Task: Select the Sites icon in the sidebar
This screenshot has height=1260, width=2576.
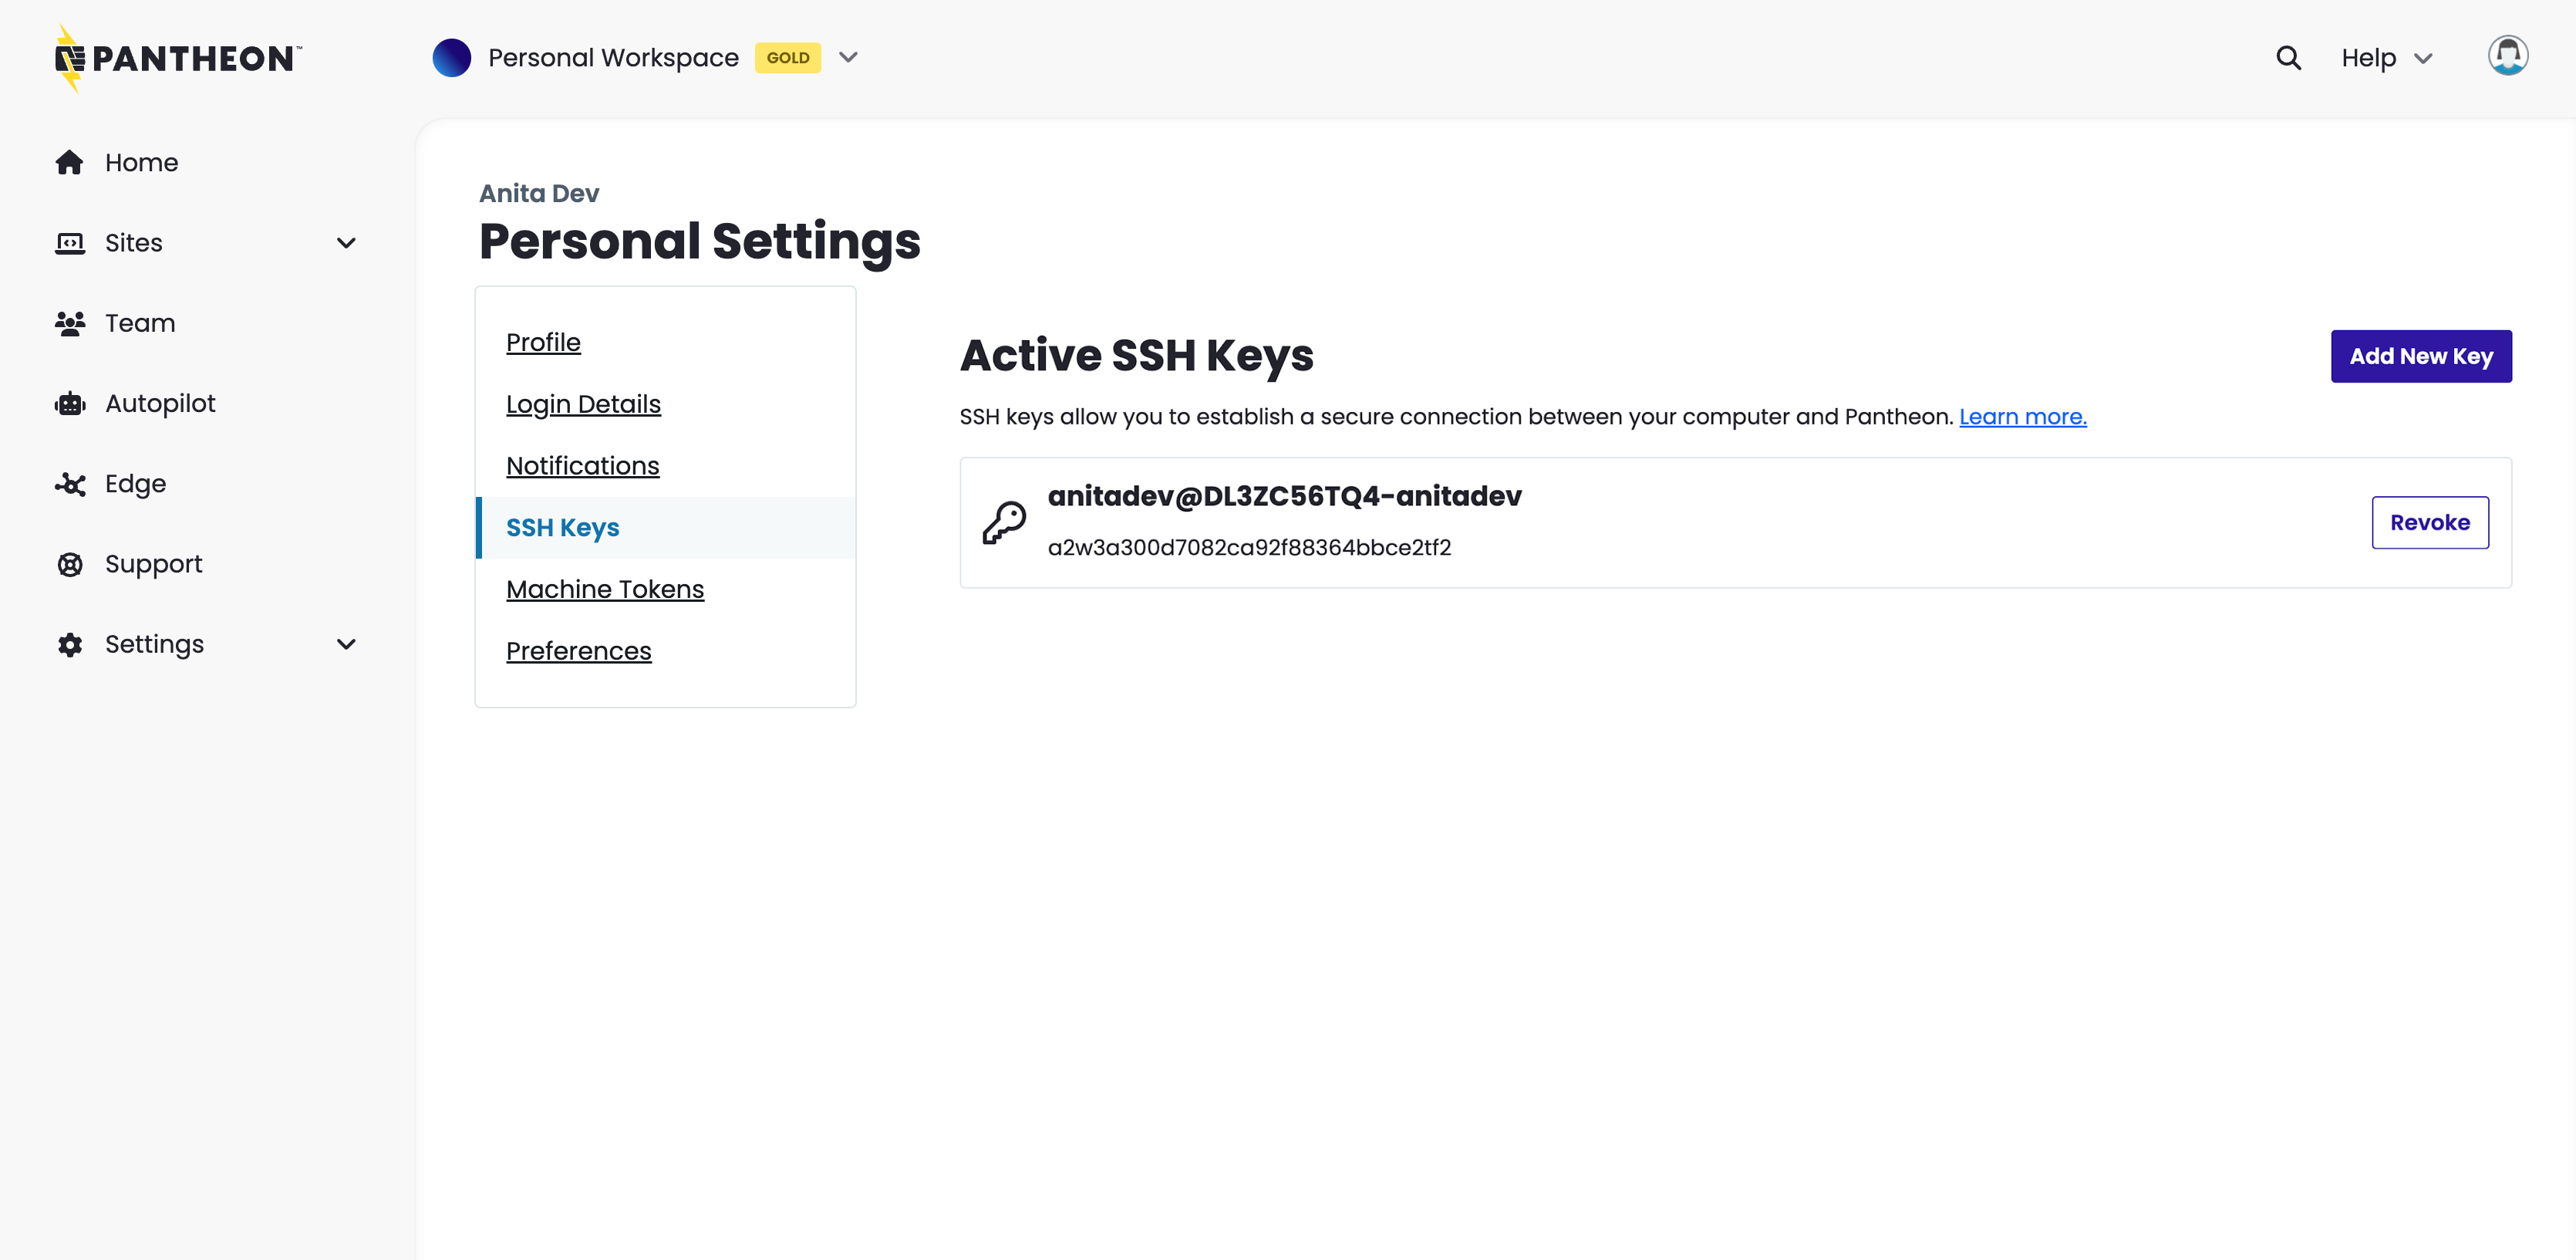Action: (x=69, y=242)
